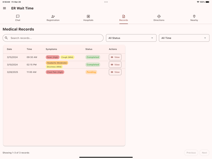Tap the Chat speech bubble icon
Screen dimensions: 212x159
pyautogui.click(x=18, y=16)
